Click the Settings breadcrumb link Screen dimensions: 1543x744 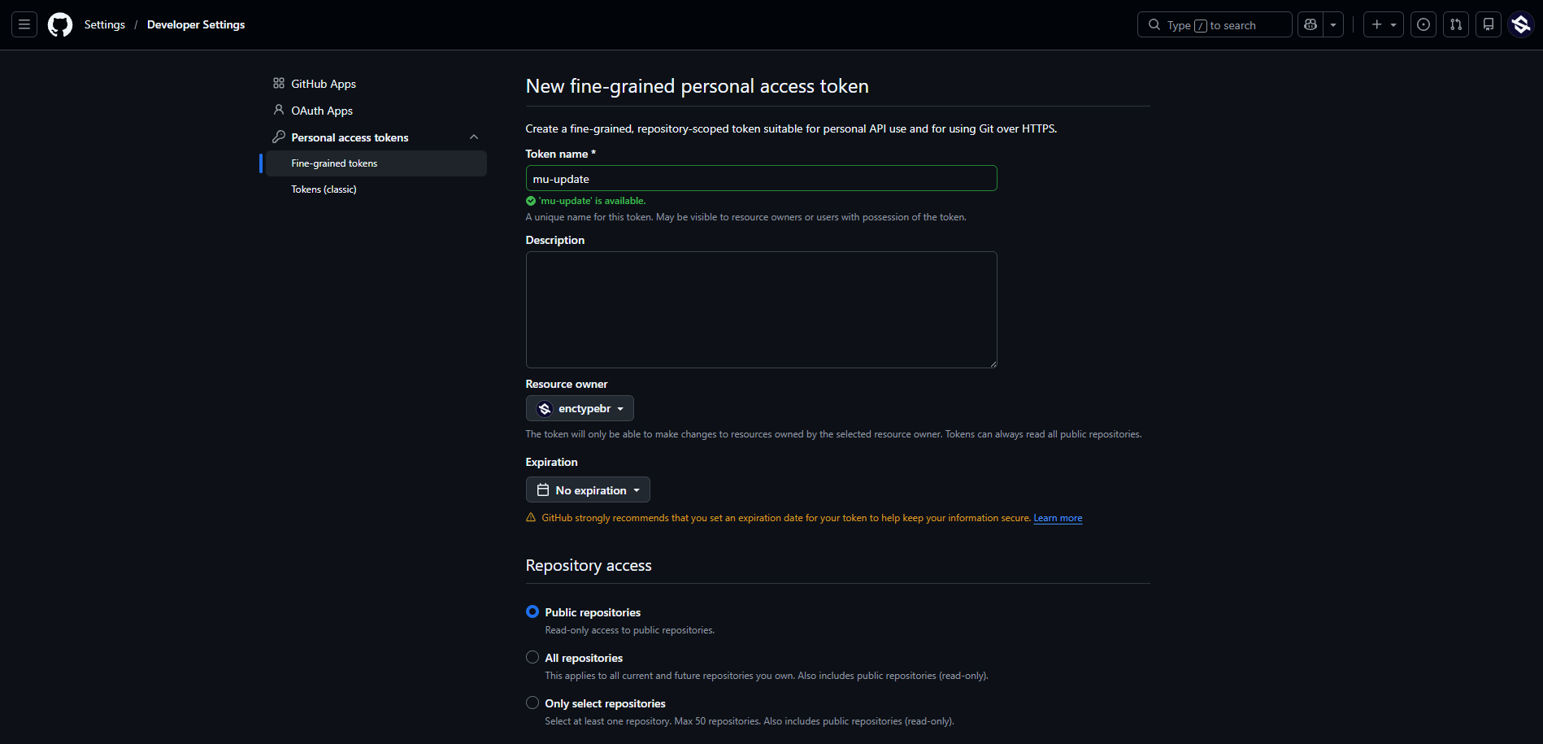tap(105, 24)
